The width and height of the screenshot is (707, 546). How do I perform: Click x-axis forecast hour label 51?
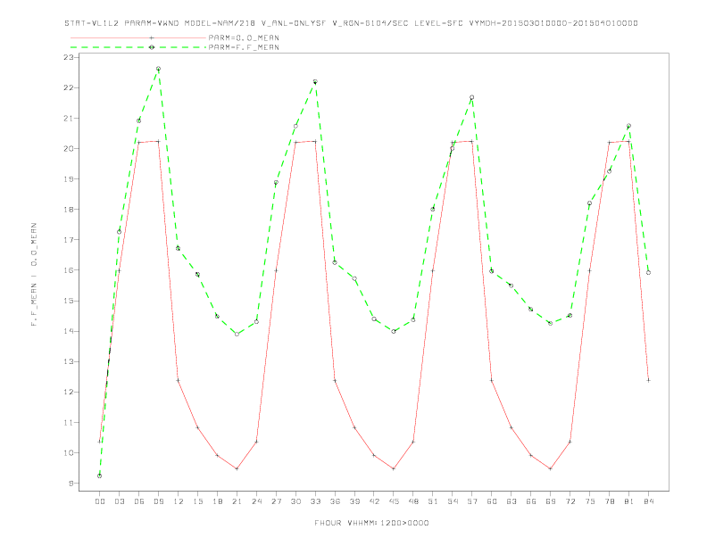click(x=433, y=501)
